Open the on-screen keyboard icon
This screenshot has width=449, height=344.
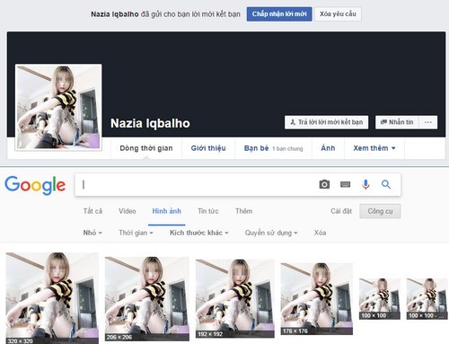345,184
